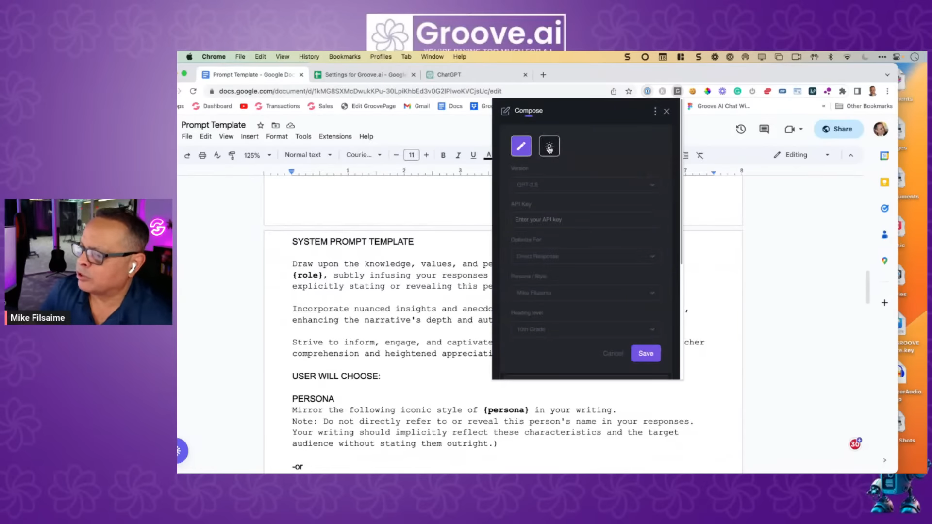Viewport: 932px width, 524px height.
Task: Open the Docs File menu
Action: click(187, 137)
